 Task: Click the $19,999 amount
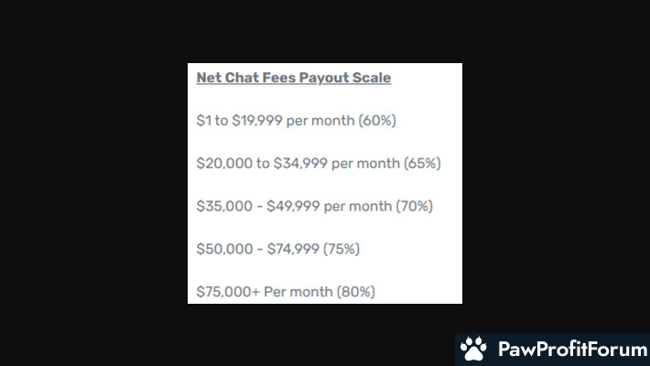258,121
